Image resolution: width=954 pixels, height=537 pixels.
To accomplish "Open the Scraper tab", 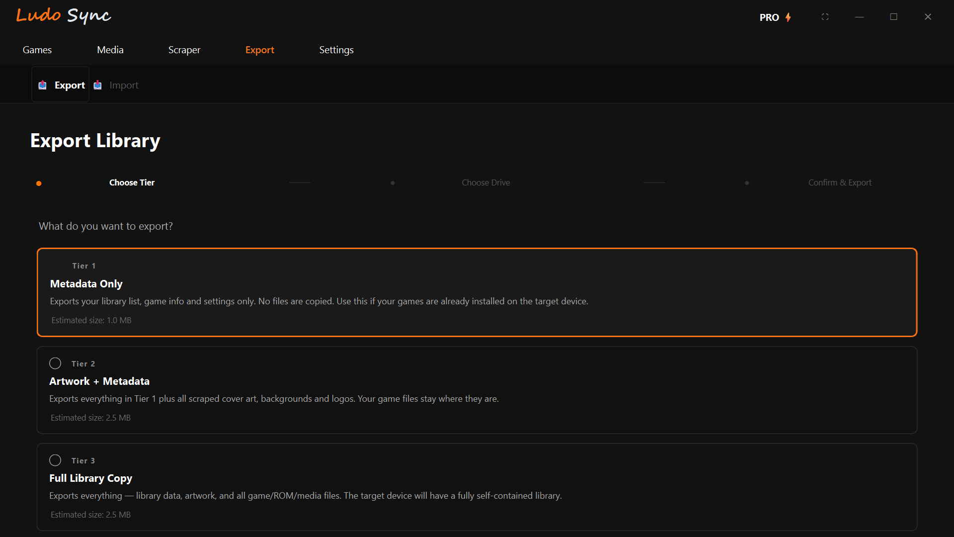I will coord(184,50).
